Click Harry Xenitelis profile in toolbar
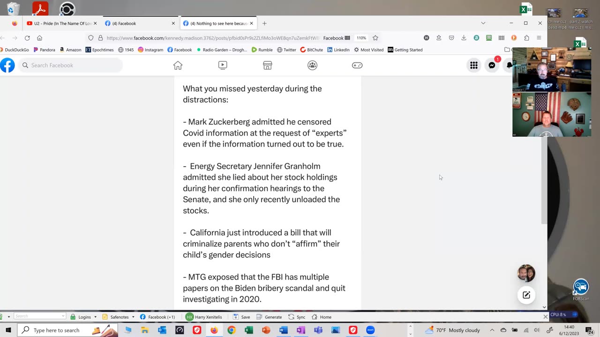Image resolution: width=600 pixels, height=337 pixels. (x=204, y=317)
